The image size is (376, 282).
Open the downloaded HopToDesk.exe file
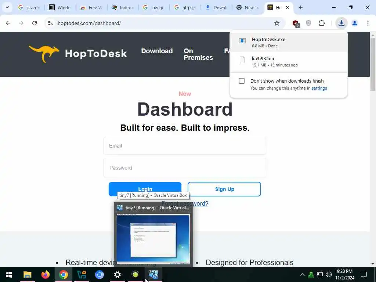click(288, 43)
